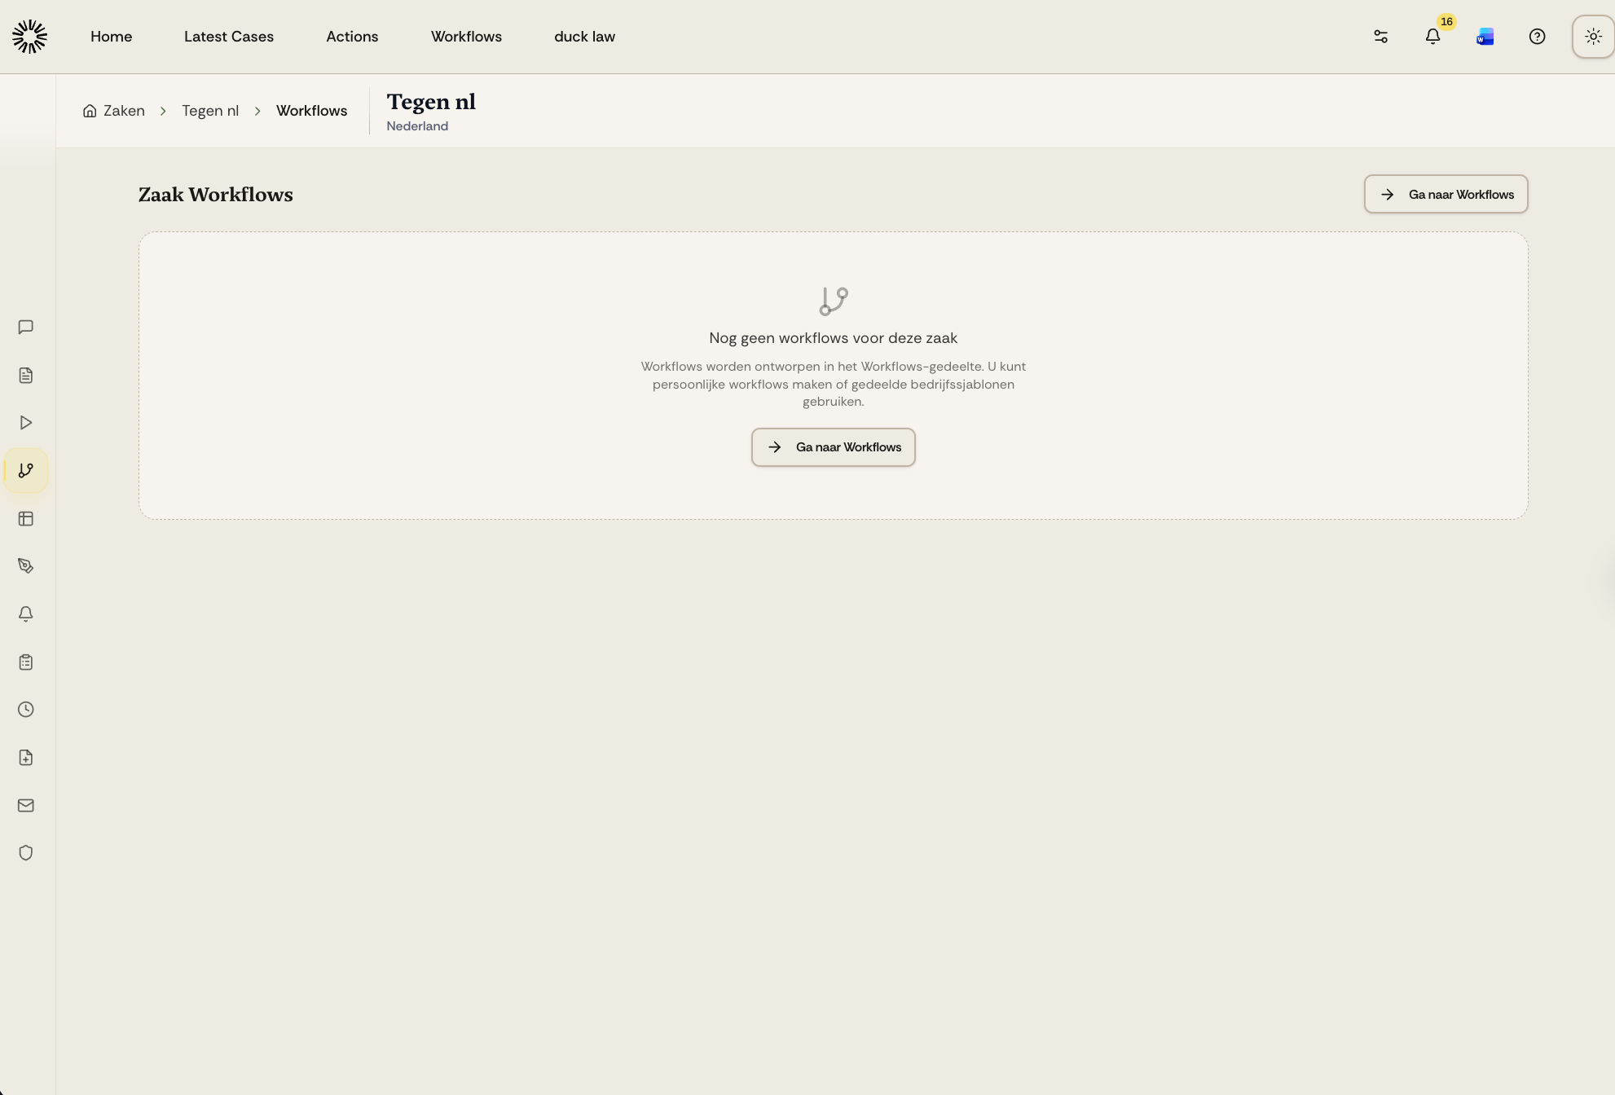Click the Zaken breadcrumb link
1615x1095 pixels.
(x=124, y=111)
